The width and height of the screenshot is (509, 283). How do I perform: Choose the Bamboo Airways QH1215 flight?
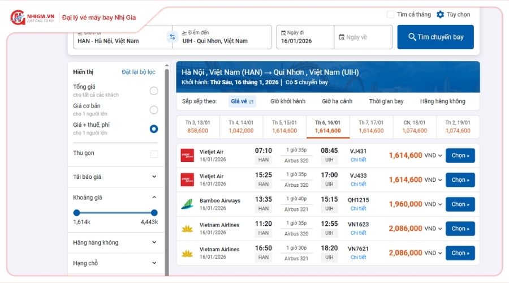pyautogui.click(x=460, y=204)
